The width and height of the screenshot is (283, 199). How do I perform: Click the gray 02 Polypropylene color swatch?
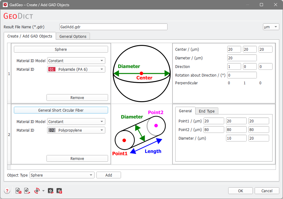[52, 130]
